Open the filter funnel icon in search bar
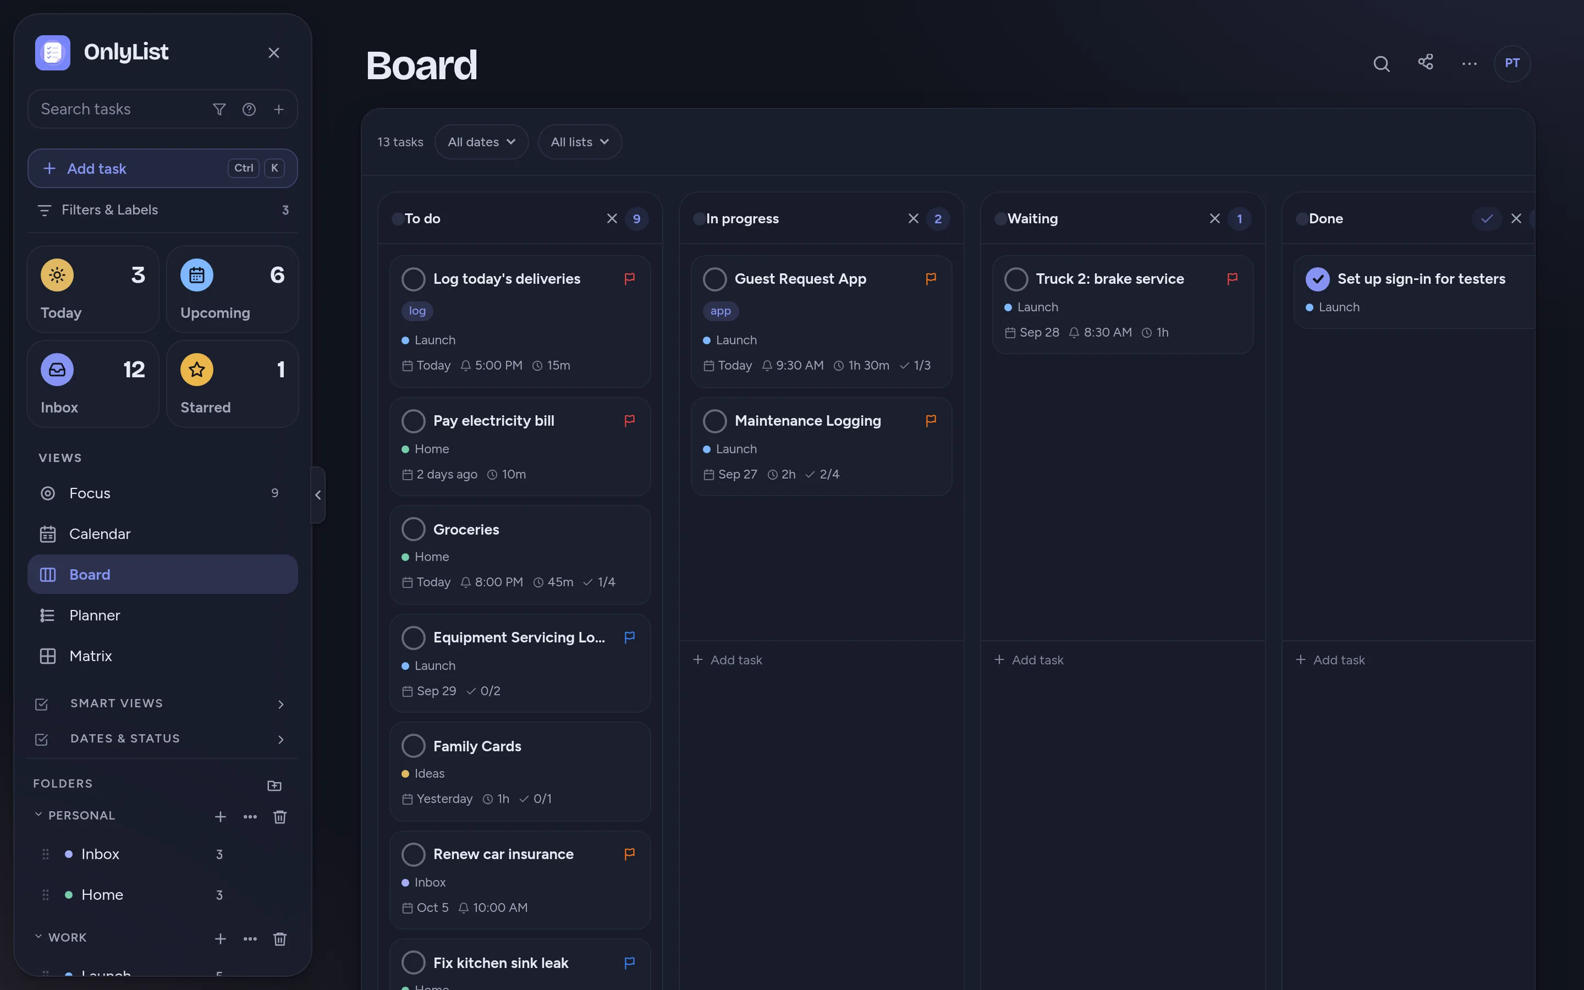 pyautogui.click(x=219, y=109)
